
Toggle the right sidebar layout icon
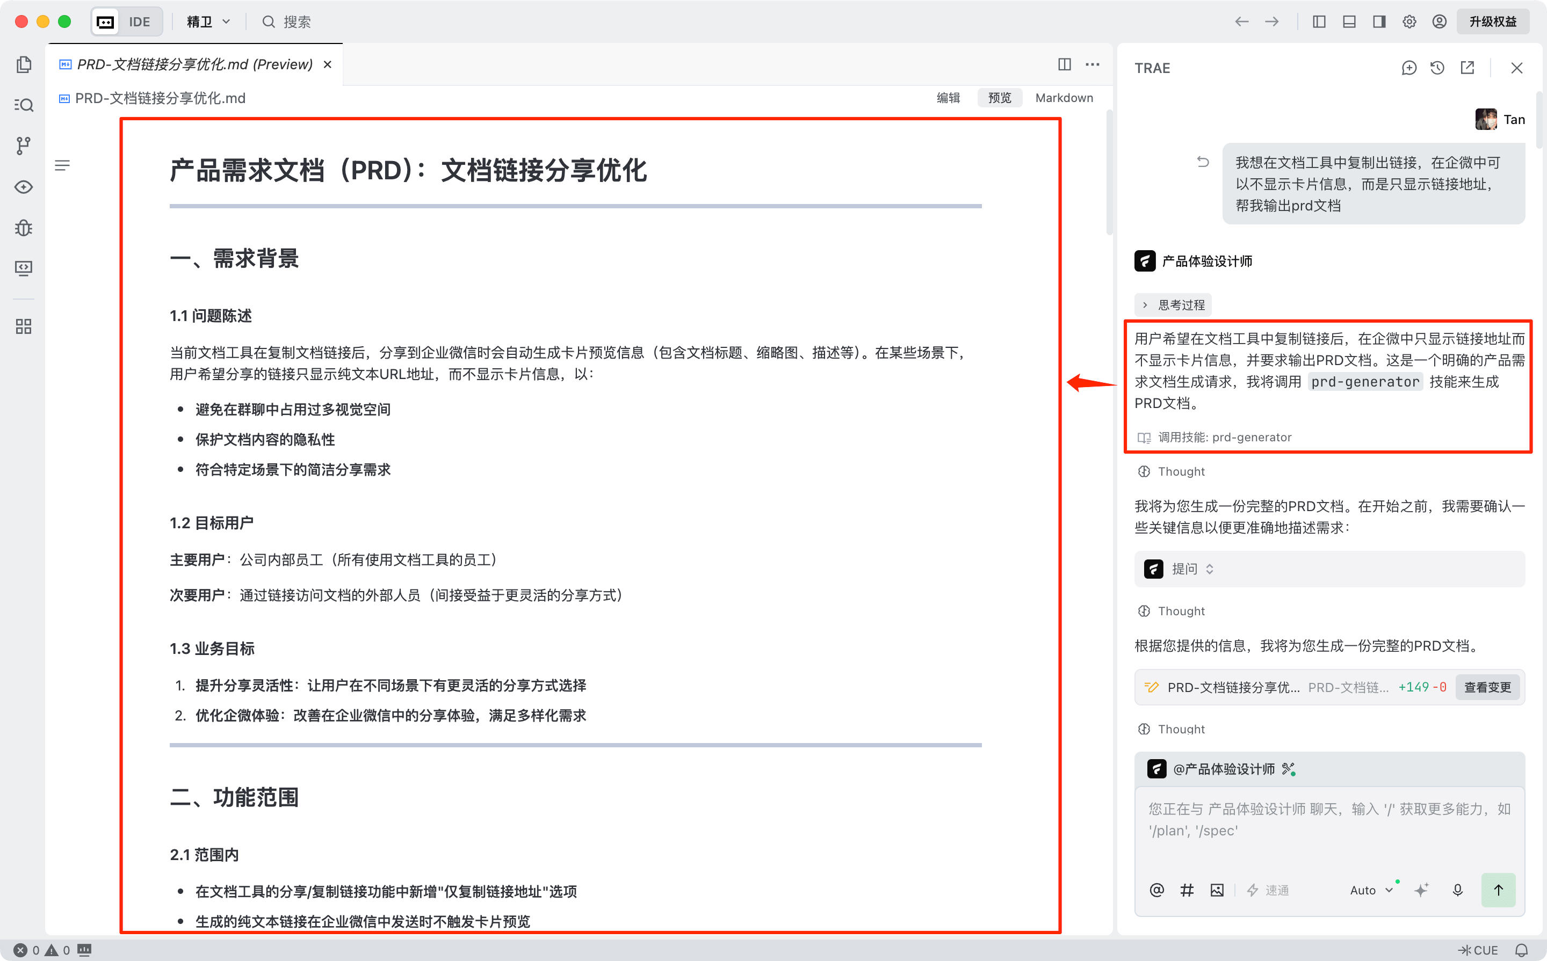(x=1378, y=21)
